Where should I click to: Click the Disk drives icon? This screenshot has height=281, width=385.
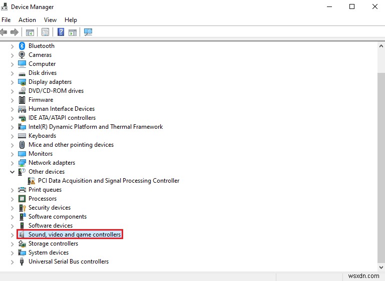22,74
